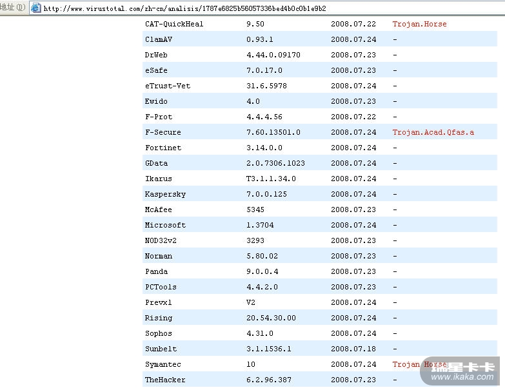
Task: Click Ikarus version T3.1.1.34.0
Action: point(271,179)
